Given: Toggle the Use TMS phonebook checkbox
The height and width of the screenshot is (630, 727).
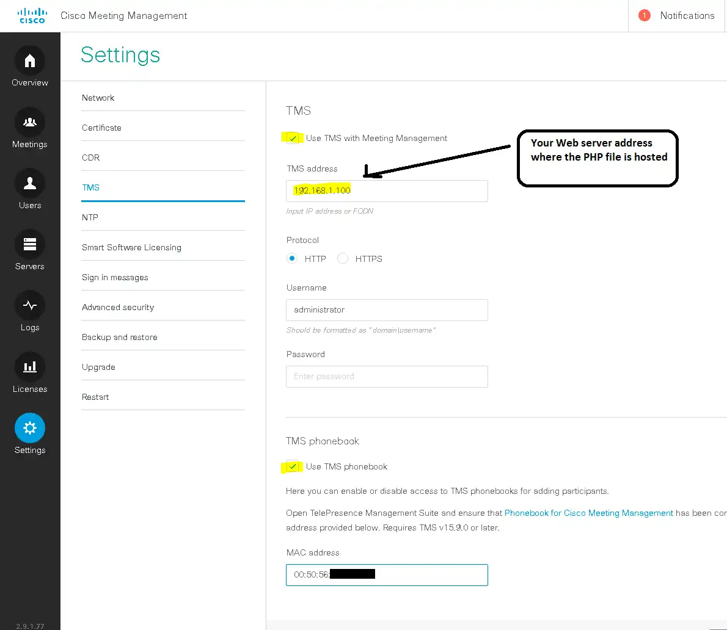Looking at the screenshot, I should point(293,467).
